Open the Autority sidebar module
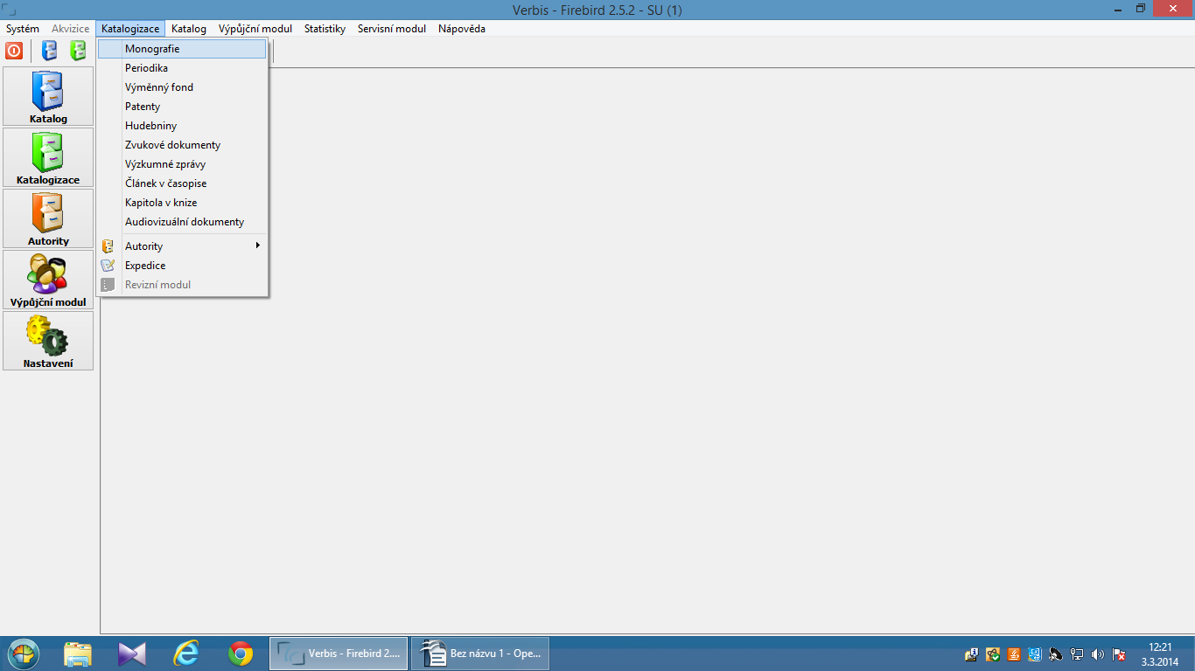1195x671 pixels. pyautogui.click(x=48, y=218)
